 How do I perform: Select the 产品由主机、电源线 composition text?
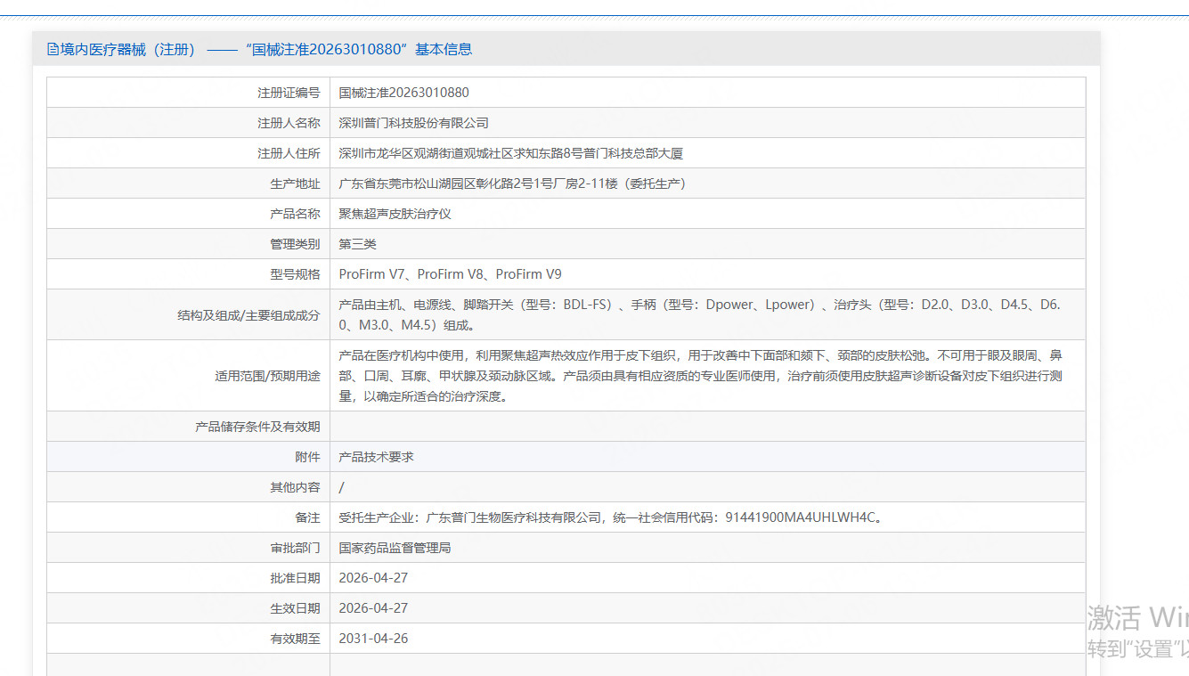(700, 315)
